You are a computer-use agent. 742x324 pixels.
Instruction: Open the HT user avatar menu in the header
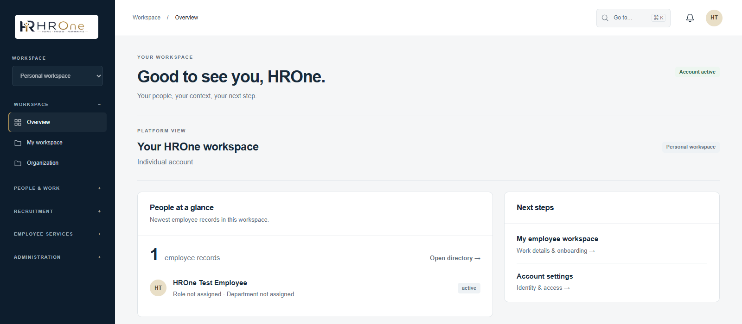tap(714, 18)
